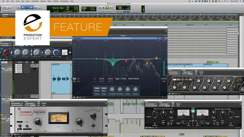The width and height of the screenshot is (244, 137).
Task: Click the red knob on Neve preamp plugin
Action: tap(6, 53)
